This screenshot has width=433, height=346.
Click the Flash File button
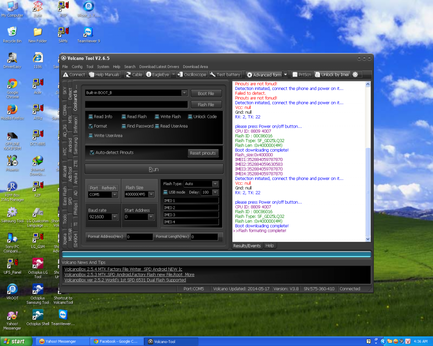206,105
